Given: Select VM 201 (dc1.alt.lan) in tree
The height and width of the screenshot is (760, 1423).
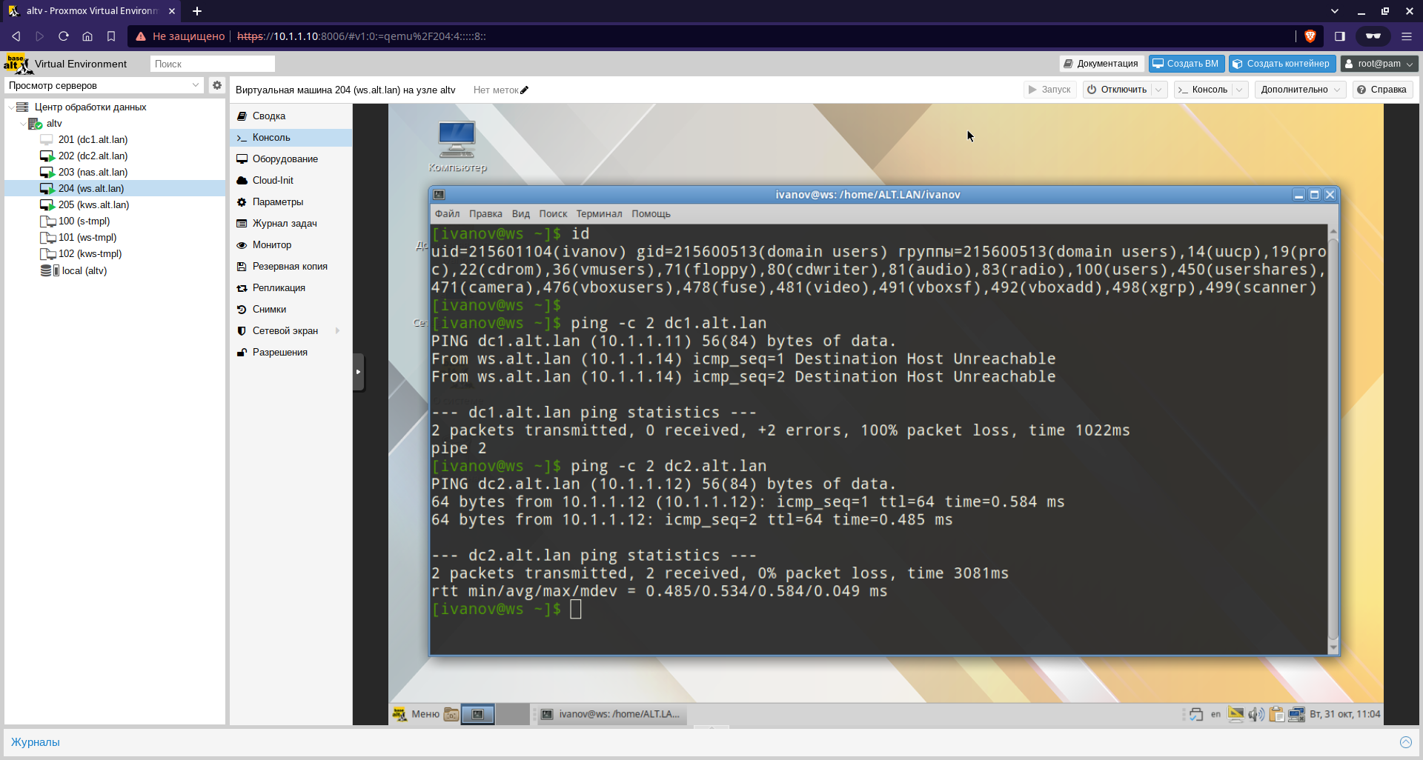Looking at the screenshot, I should (x=93, y=140).
